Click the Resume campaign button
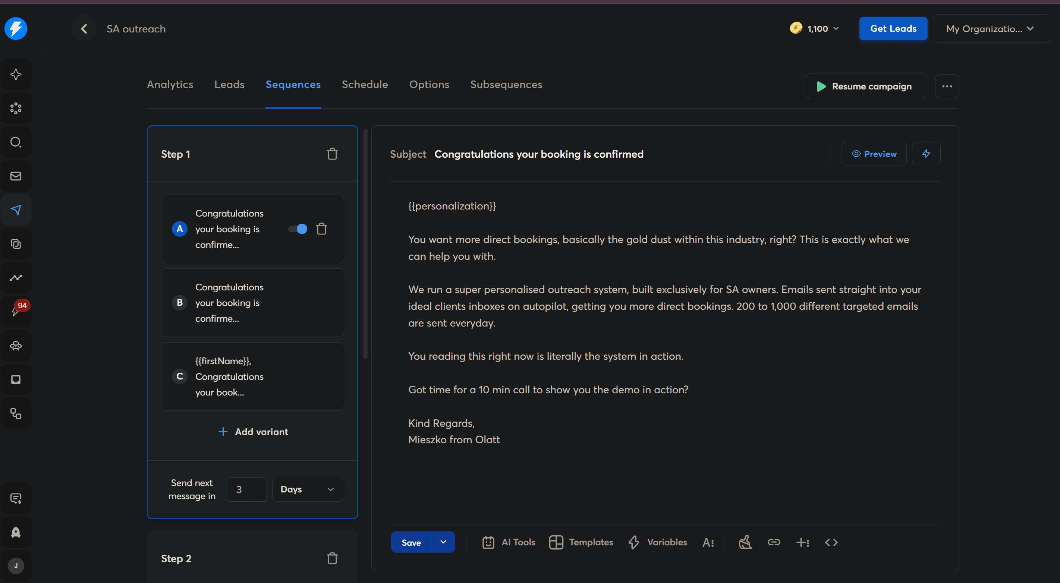 point(866,86)
